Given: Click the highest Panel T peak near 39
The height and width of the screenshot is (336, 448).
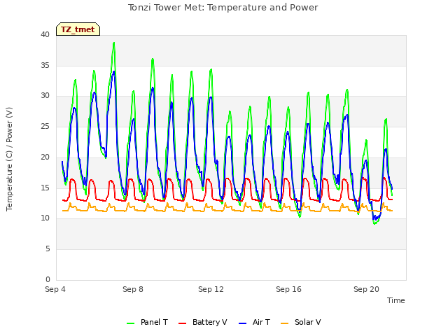Looking at the screenshot, I should [x=114, y=43].
